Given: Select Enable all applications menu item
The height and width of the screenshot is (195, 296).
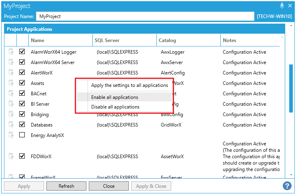Looking at the screenshot, I should [114, 97].
